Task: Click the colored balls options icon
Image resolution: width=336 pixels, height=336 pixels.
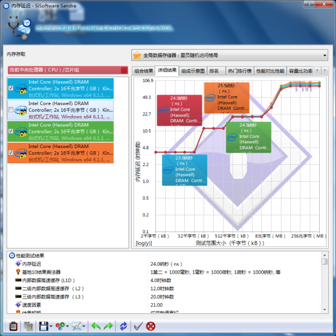Action: pyautogui.click(x=60, y=326)
